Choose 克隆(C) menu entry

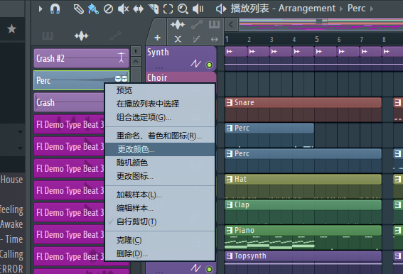point(160,240)
